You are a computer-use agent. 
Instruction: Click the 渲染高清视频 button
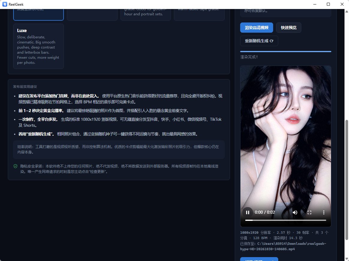pos(257,28)
